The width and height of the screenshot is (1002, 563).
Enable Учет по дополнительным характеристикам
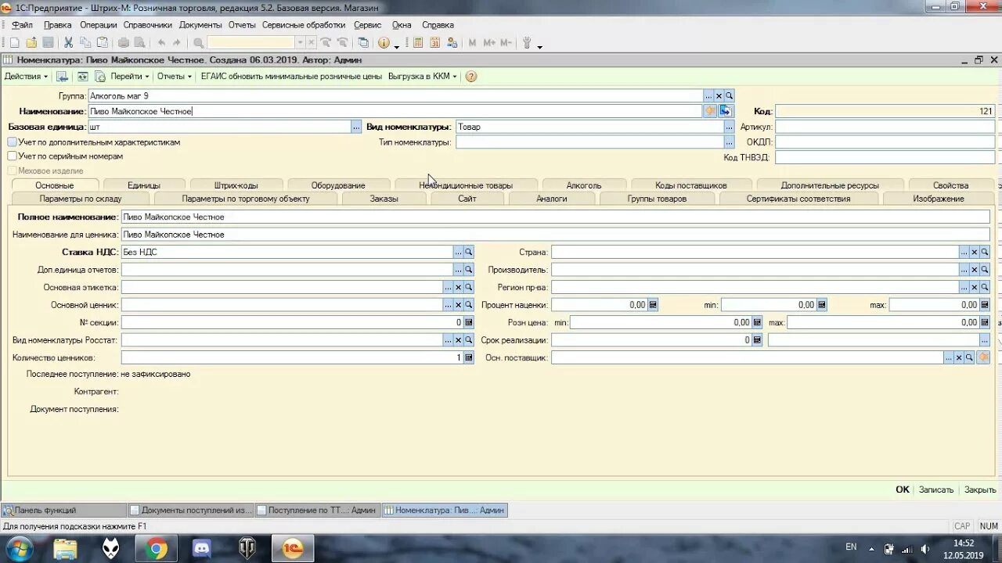pyautogui.click(x=12, y=142)
